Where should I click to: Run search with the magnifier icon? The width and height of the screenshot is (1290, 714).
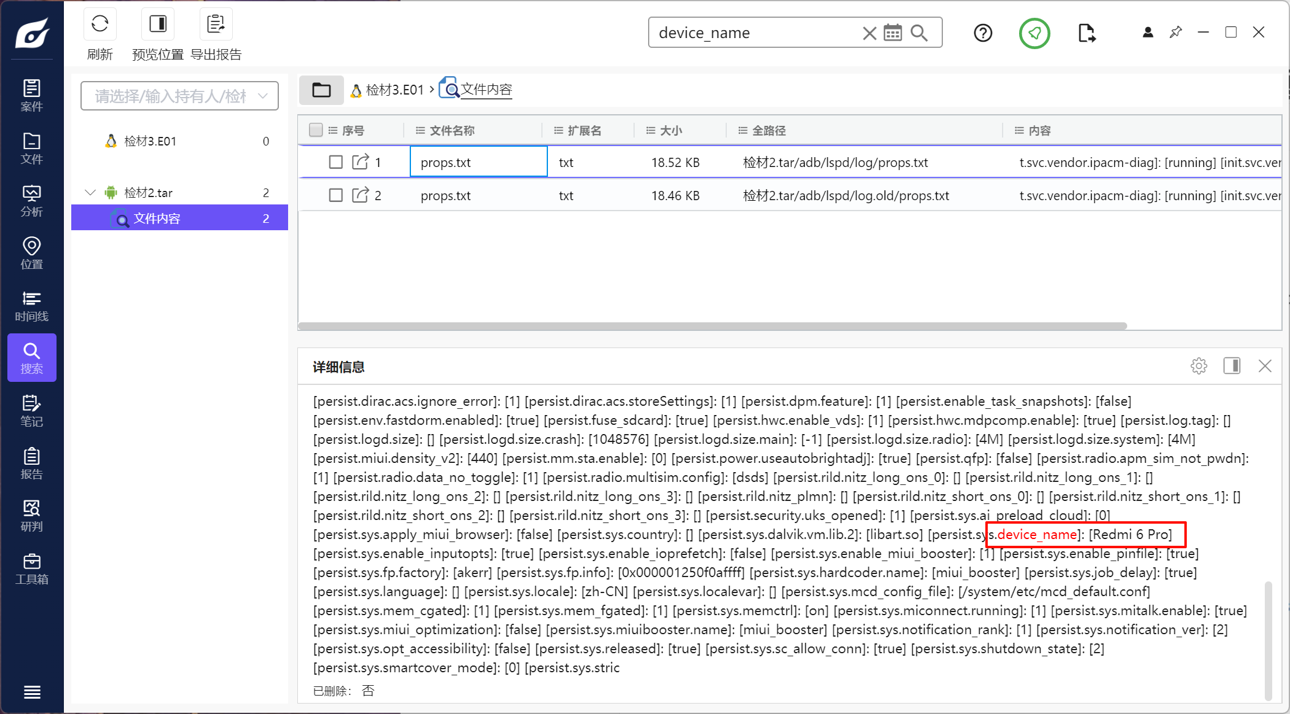pyautogui.click(x=919, y=33)
